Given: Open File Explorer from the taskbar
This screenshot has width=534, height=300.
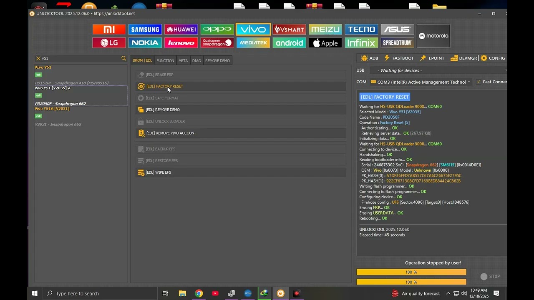Looking at the screenshot, I should pos(182,293).
